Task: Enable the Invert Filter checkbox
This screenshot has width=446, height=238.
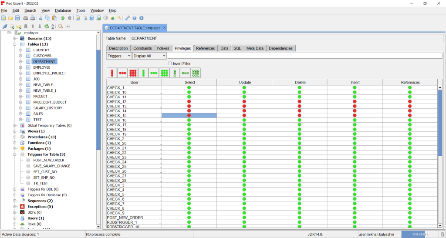Action: [170, 64]
